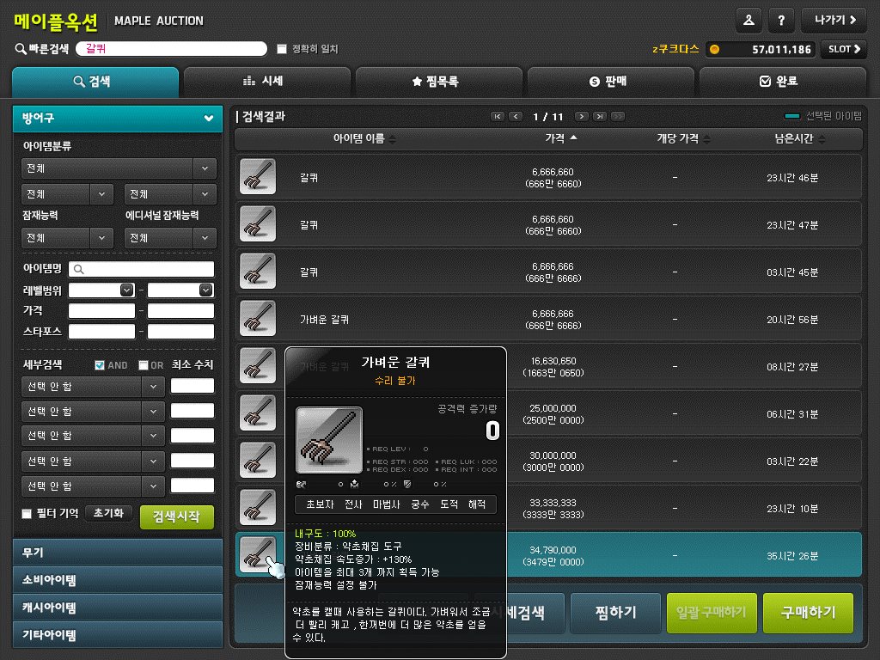Image resolution: width=880 pixels, height=660 pixels.
Task: Click first 최소 수치 value field
Action: click(x=192, y=386)
